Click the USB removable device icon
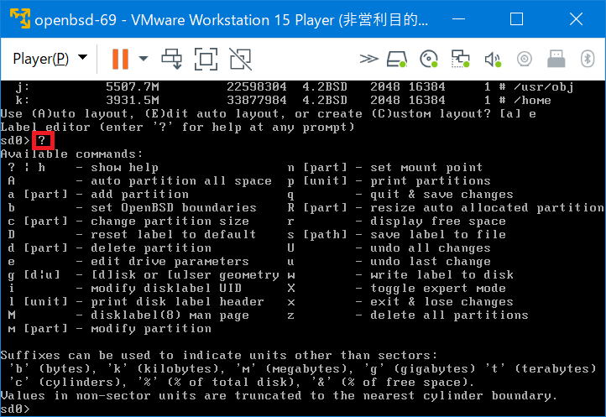Image resolution: width=606 pixels, height=417 pixels. [x=556, y=59]
